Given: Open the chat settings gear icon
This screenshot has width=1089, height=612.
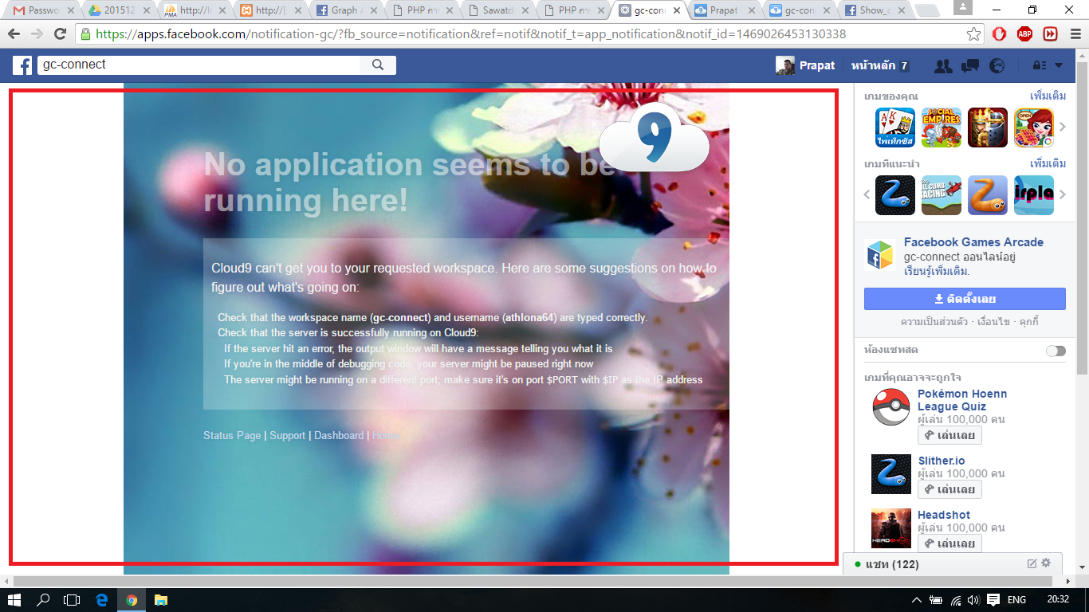Looking at the screenshot, I should [x=1047, y=563].
